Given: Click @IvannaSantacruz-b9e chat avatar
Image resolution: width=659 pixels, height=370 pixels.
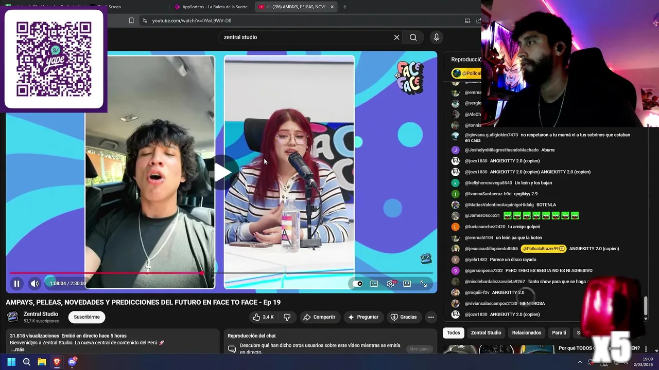Looking at the screenshot, I should pyautogui.click(x=455, y=194).
